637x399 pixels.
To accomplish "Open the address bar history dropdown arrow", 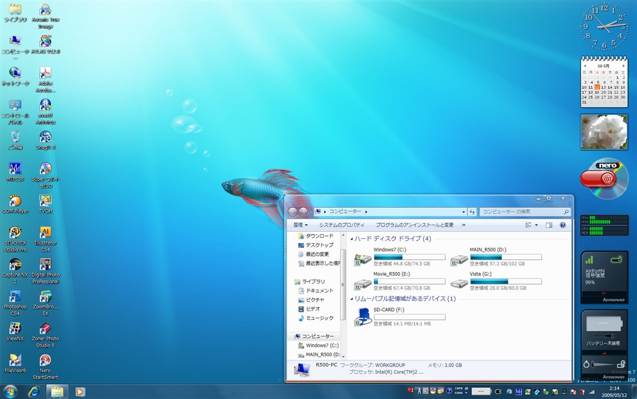I will pos(463,212).
